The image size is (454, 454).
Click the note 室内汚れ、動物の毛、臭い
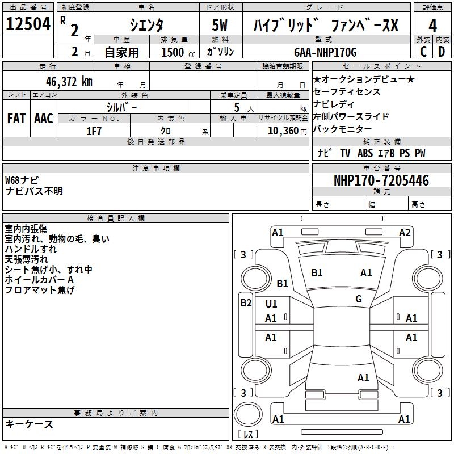pos(57,239)
